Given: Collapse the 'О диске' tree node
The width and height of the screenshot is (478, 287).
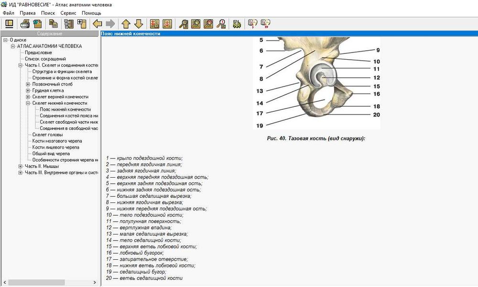Looking at the screenshot, I should click(5, 40).
